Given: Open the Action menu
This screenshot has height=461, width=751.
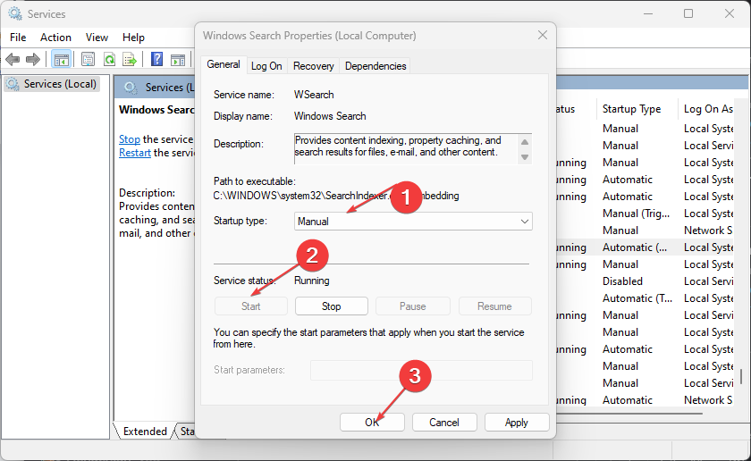Looking at the screenshot, I should coord(55,38).
